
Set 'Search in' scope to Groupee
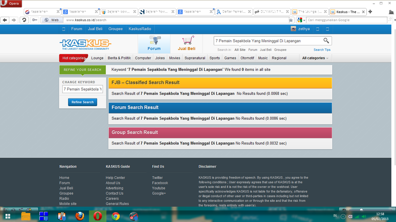[280, 50]
